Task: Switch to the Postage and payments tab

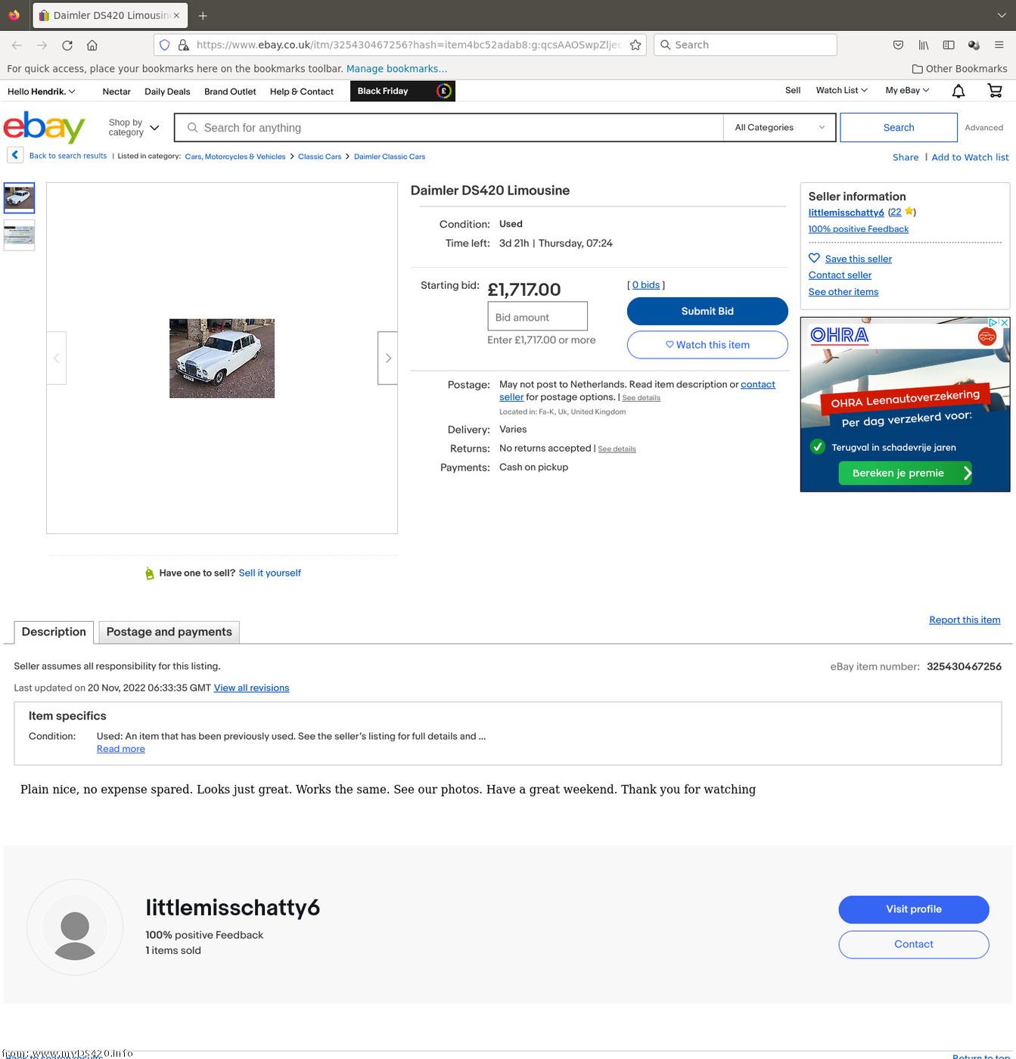Action: (169, 632)
